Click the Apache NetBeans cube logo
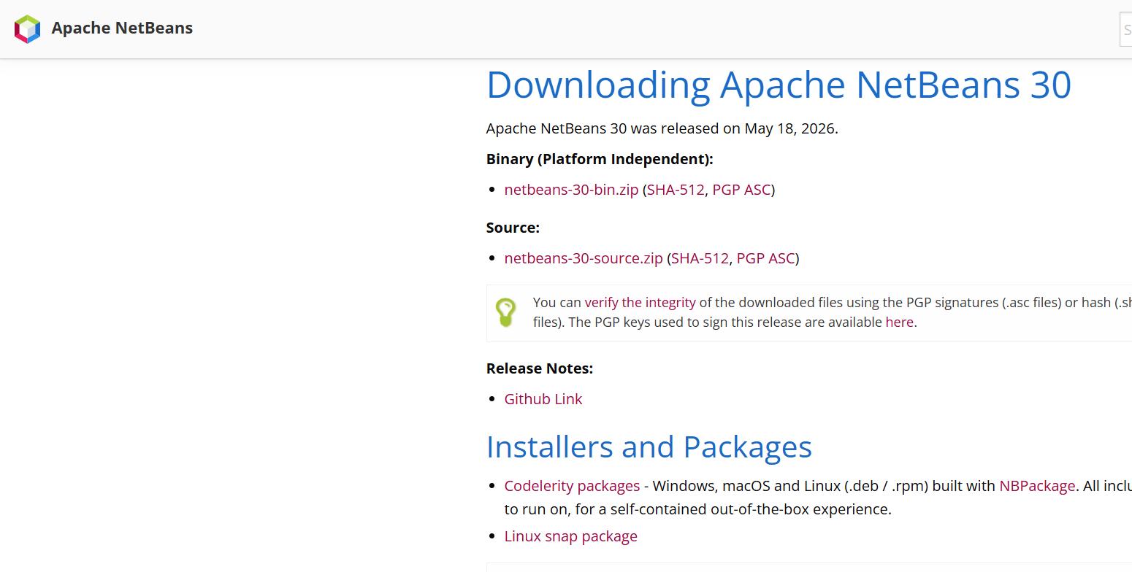1132x572 pixels. click(x=27, y=29)
